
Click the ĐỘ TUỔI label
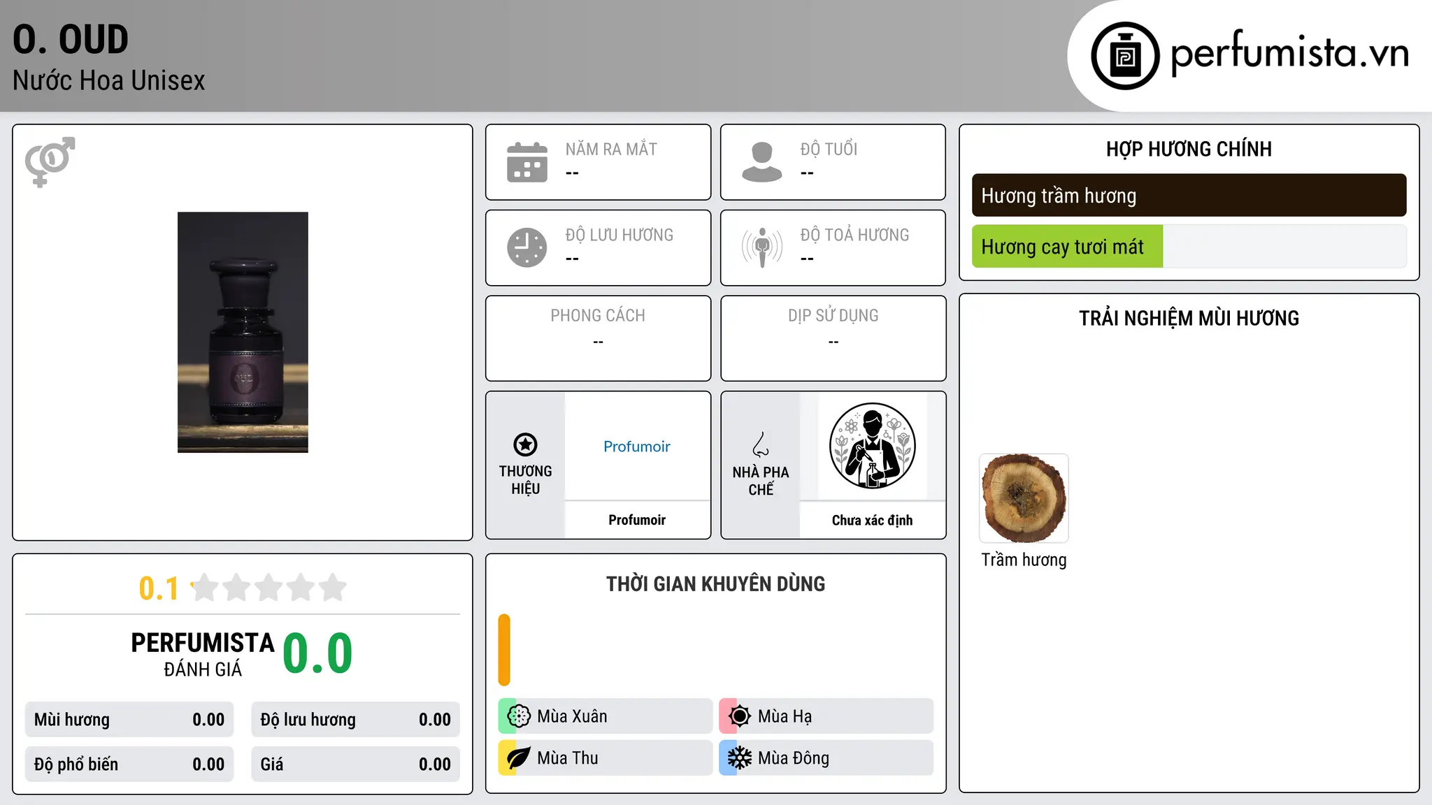tap(829, 150)
